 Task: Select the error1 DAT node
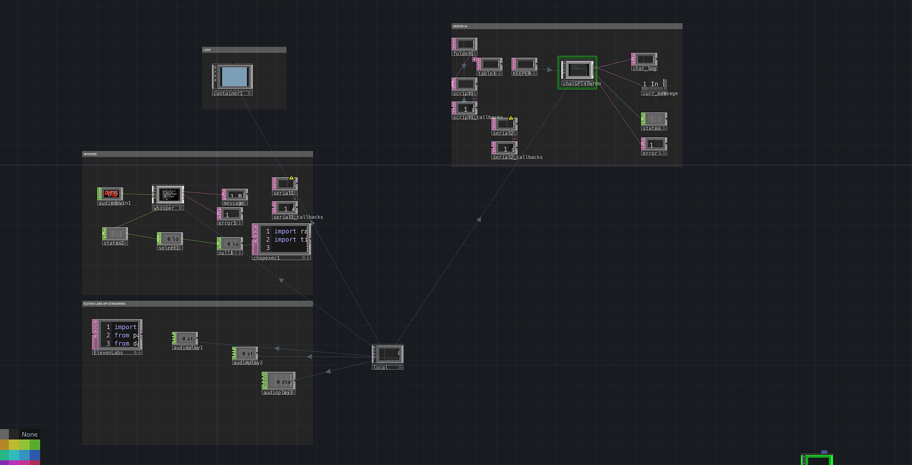pos(230,214)
